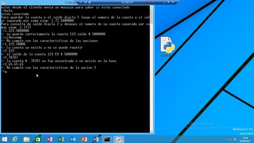This screenshot has height=143, width=254.
Task: Launch PowerPoint from the taskbar
Action: click(x=84, y=139)
